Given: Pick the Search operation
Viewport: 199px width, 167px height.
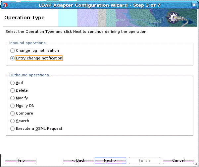Looking at the screenshot, I should coord(12,121).
